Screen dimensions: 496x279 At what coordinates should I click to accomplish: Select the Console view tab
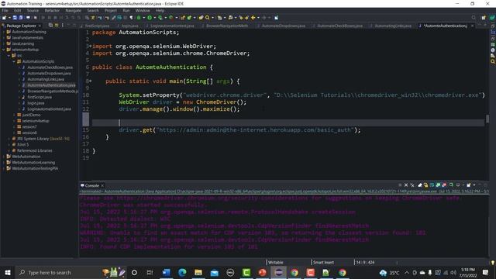pos(91,186)
